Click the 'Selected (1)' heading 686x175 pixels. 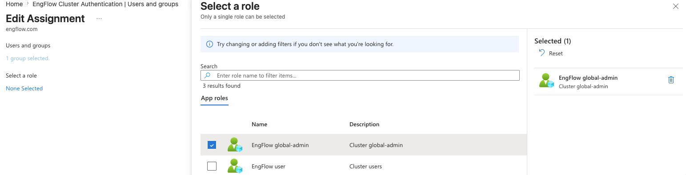coord(553,41)
